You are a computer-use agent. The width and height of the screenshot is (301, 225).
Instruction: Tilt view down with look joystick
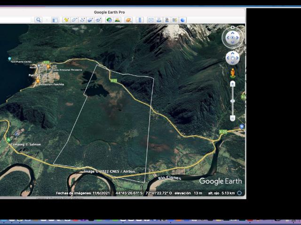click(232, 42)
